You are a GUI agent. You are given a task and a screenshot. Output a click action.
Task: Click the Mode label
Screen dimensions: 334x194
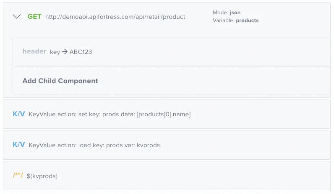220,13
